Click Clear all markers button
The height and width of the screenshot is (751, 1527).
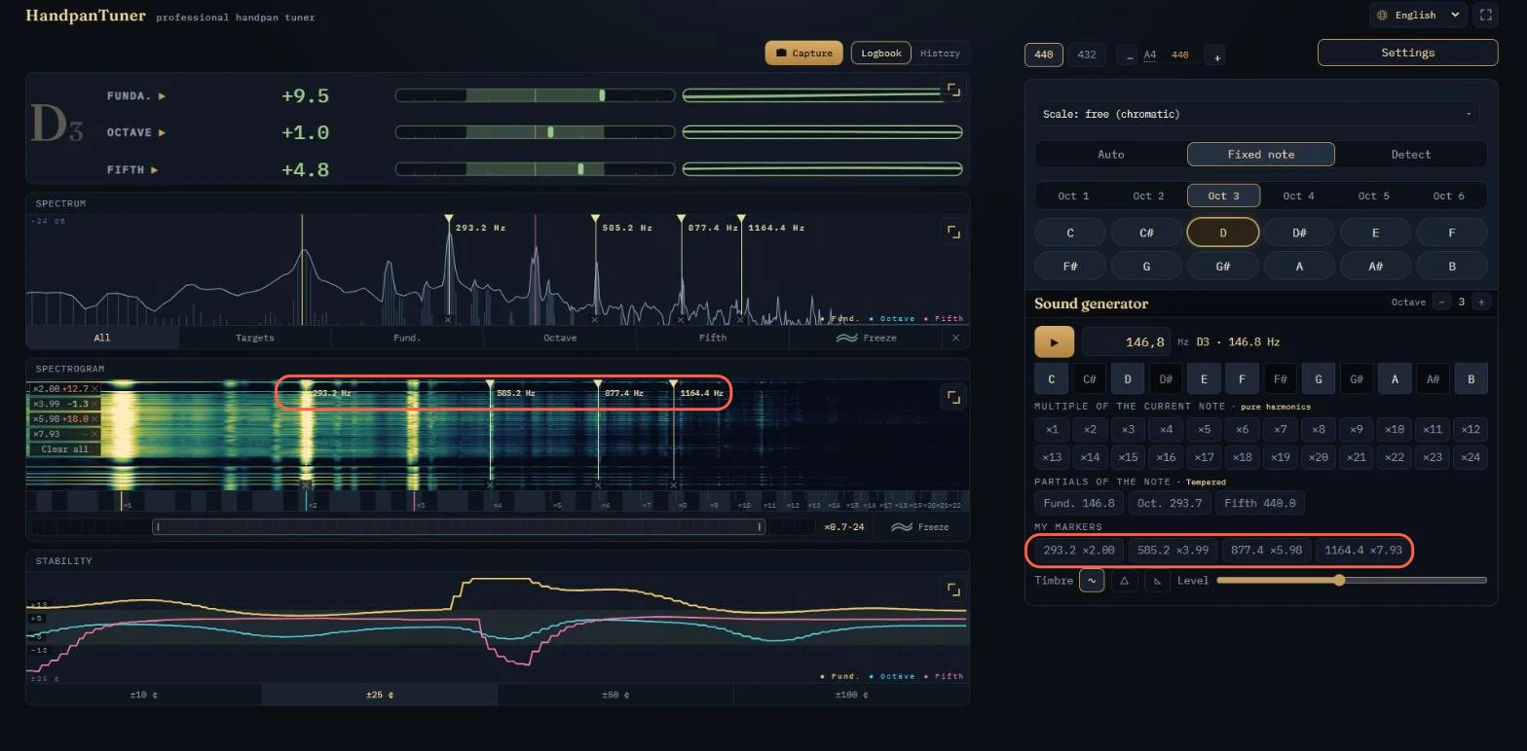point(64,449)
